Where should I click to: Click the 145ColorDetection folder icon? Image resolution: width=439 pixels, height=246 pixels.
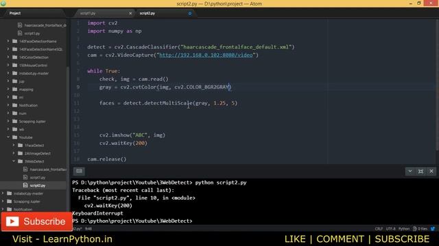(x=15, y=57)
